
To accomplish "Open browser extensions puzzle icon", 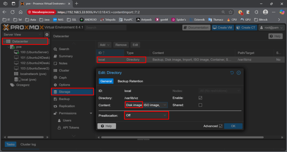I will click(256, 12).
